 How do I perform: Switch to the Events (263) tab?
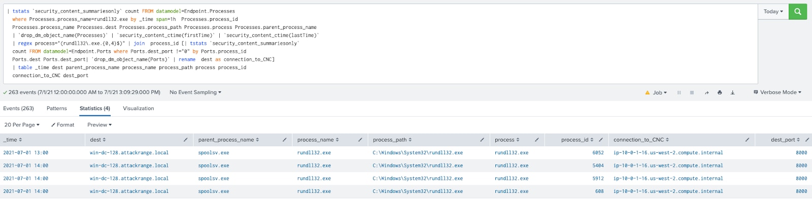18,109
